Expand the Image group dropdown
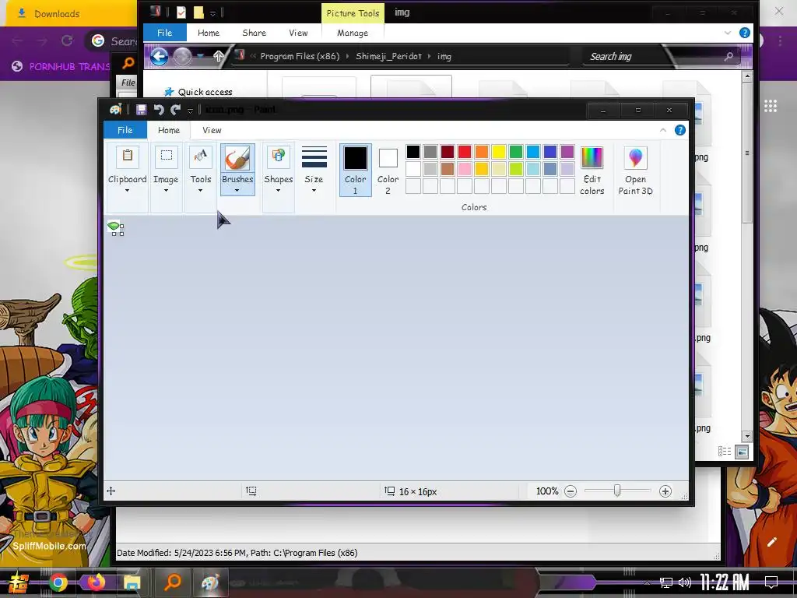The image size is (797, 598). (x=166, y=169)
